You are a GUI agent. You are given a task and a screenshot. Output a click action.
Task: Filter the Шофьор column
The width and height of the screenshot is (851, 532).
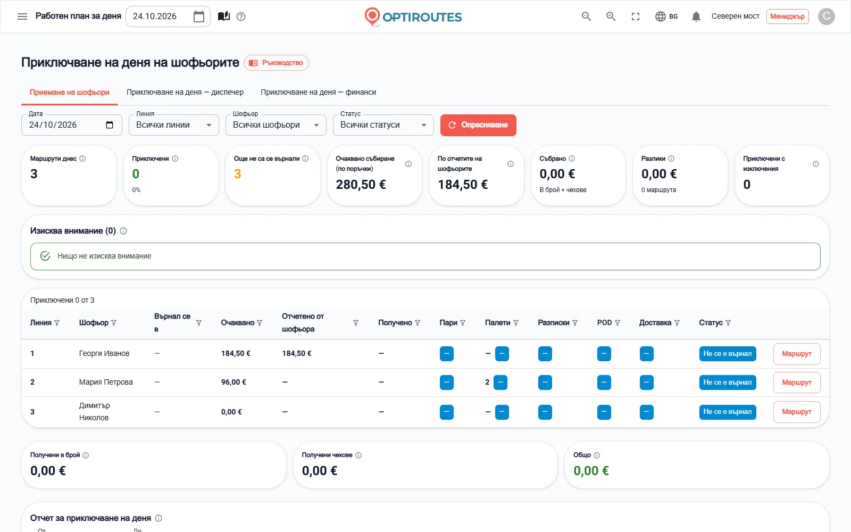pos(114,323)
